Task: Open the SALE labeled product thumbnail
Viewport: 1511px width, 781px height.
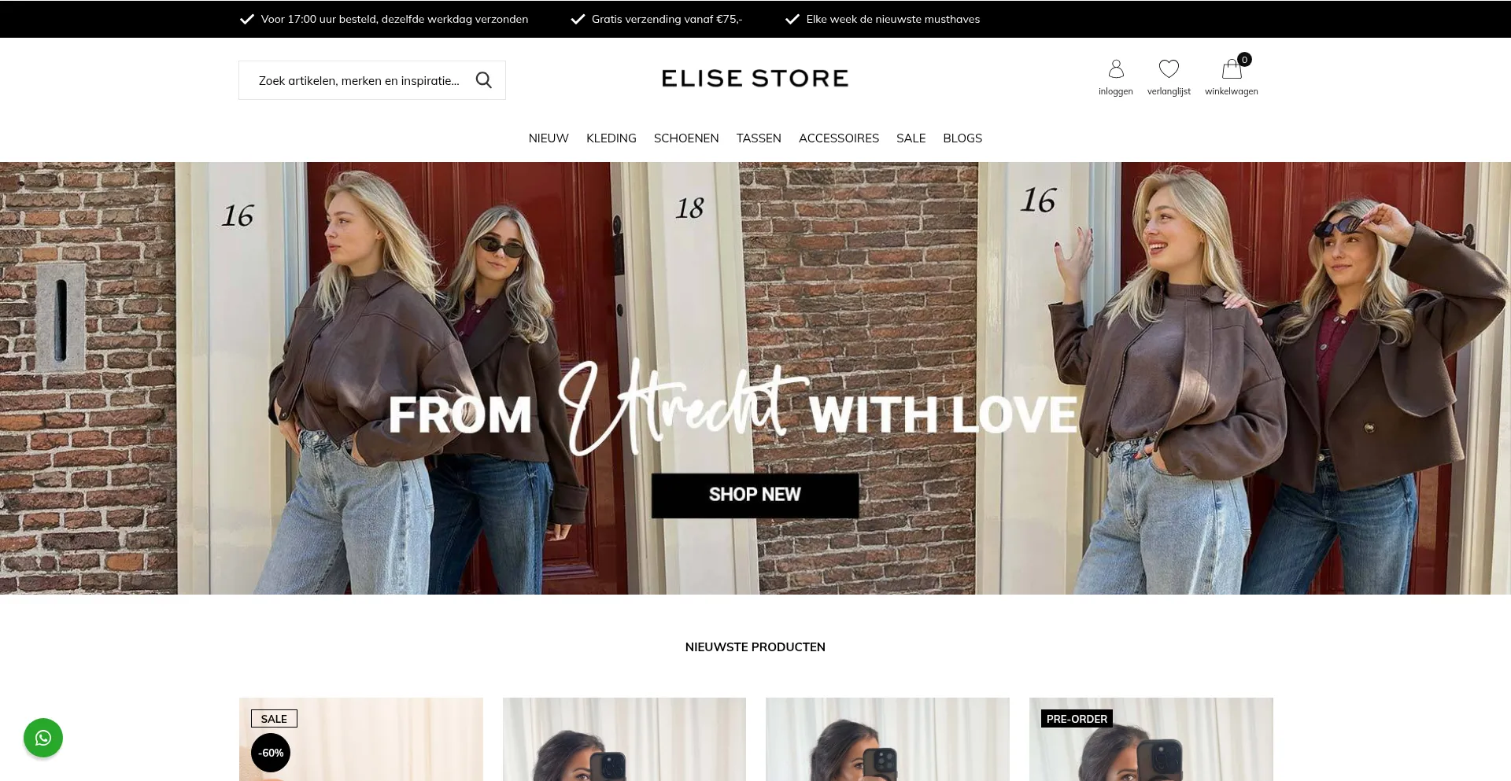Action: [x=361, y=739]
